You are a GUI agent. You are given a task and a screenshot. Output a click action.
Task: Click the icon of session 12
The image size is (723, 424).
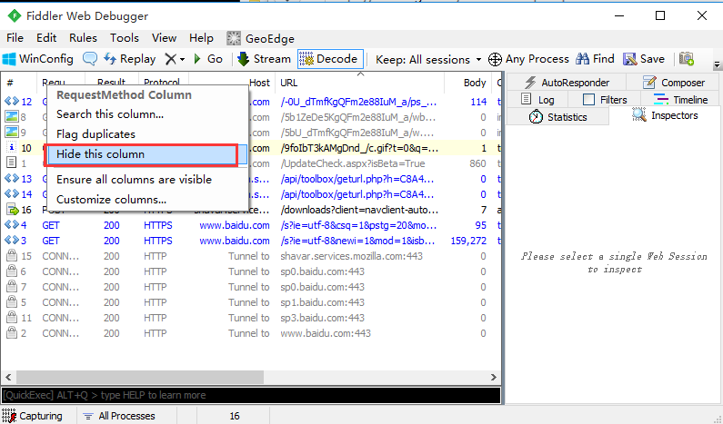coord(12,102)
